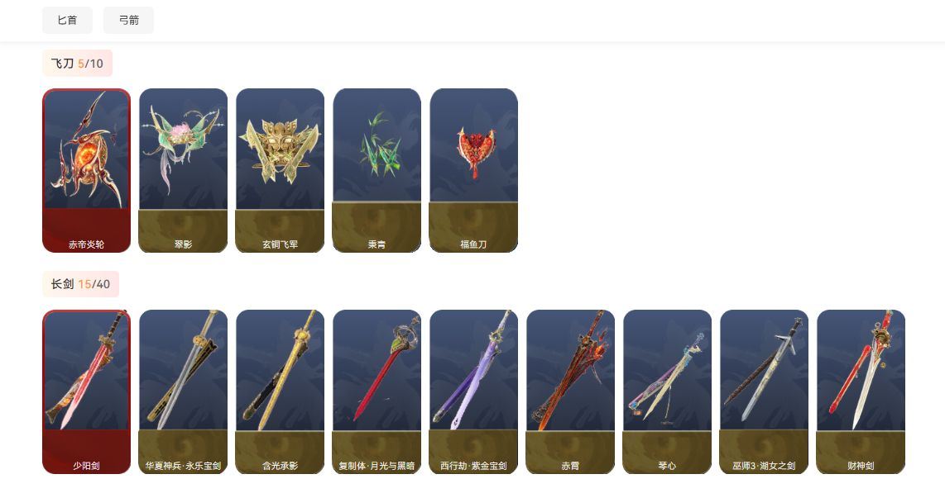Select the red 福鱼刀 card
Viewport: 945px width, 479px height.
point(473,170)
